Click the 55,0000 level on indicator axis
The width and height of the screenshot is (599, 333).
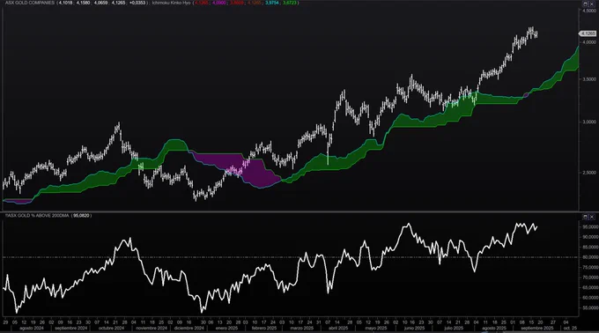590,308
